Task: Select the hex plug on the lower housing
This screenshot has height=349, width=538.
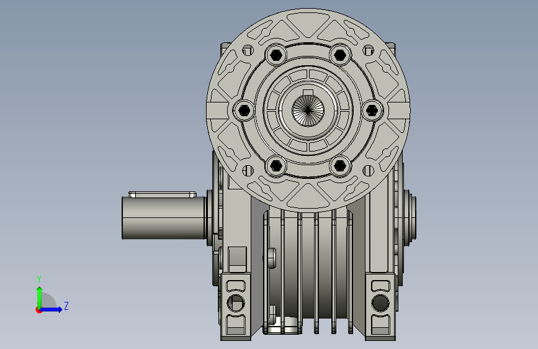Action: [x=271, y=258]
